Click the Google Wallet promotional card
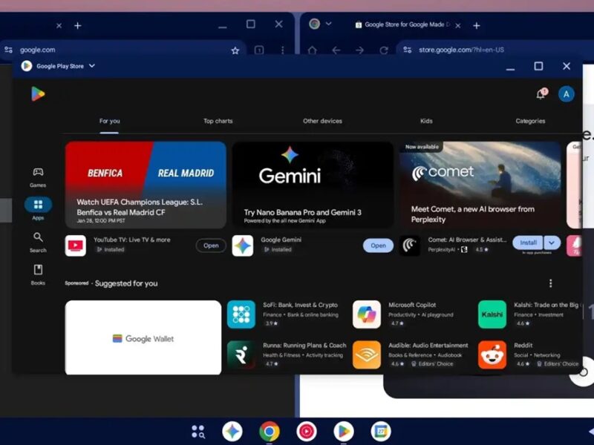The height and width of the screenshot is (445, 594). click(x=143, y=336)
